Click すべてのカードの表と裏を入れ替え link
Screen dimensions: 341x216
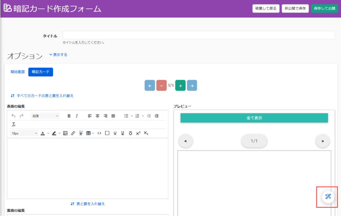coord(42,96)
